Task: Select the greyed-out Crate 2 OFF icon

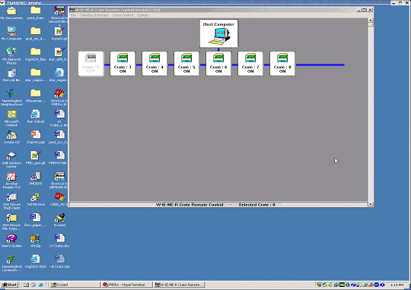Action: pyautogui.click(x=91, y=64)
